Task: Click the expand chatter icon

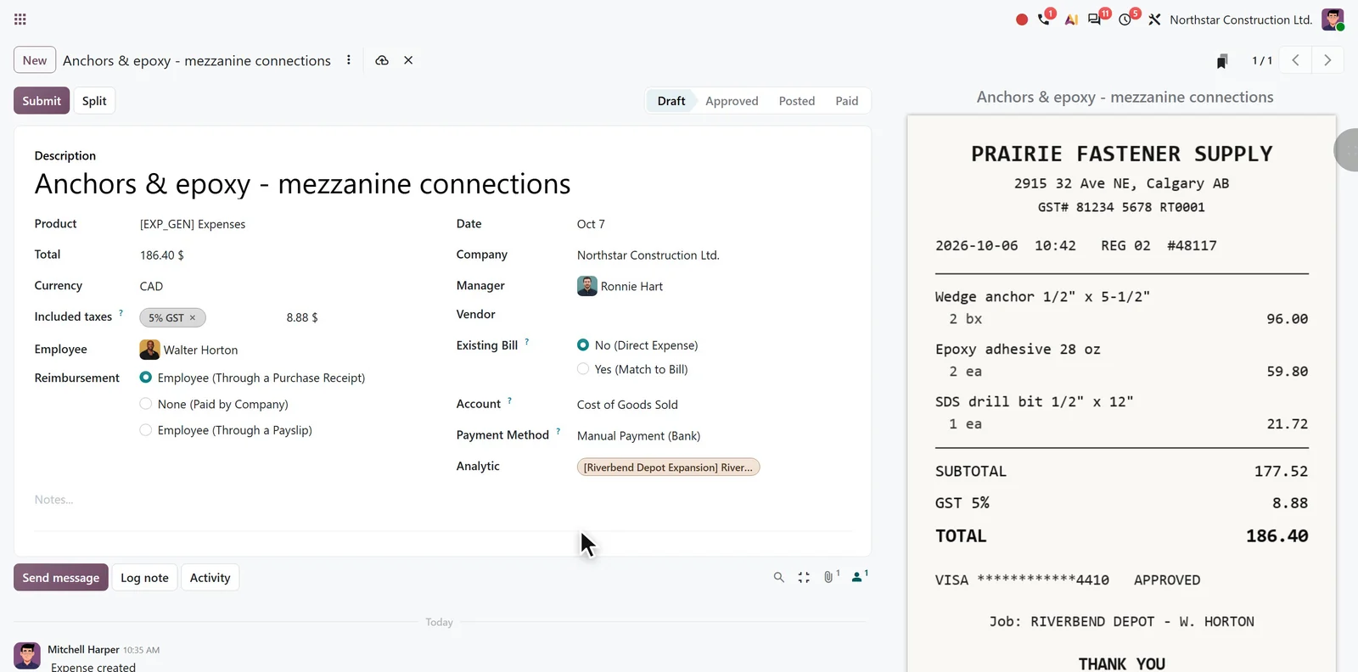Action: coord(804,577)
